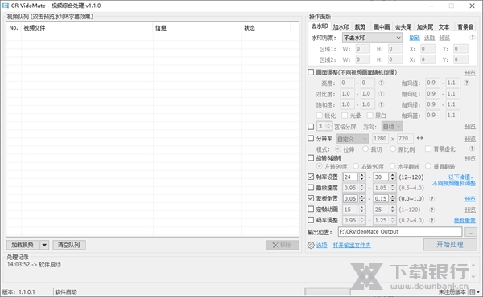This screenshot has height=297, width=483.
Task: Switch to the 去头尾 tab
Action: click(403, 27)
